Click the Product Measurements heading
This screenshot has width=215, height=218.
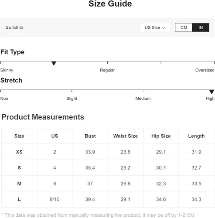tap(43, 117)
